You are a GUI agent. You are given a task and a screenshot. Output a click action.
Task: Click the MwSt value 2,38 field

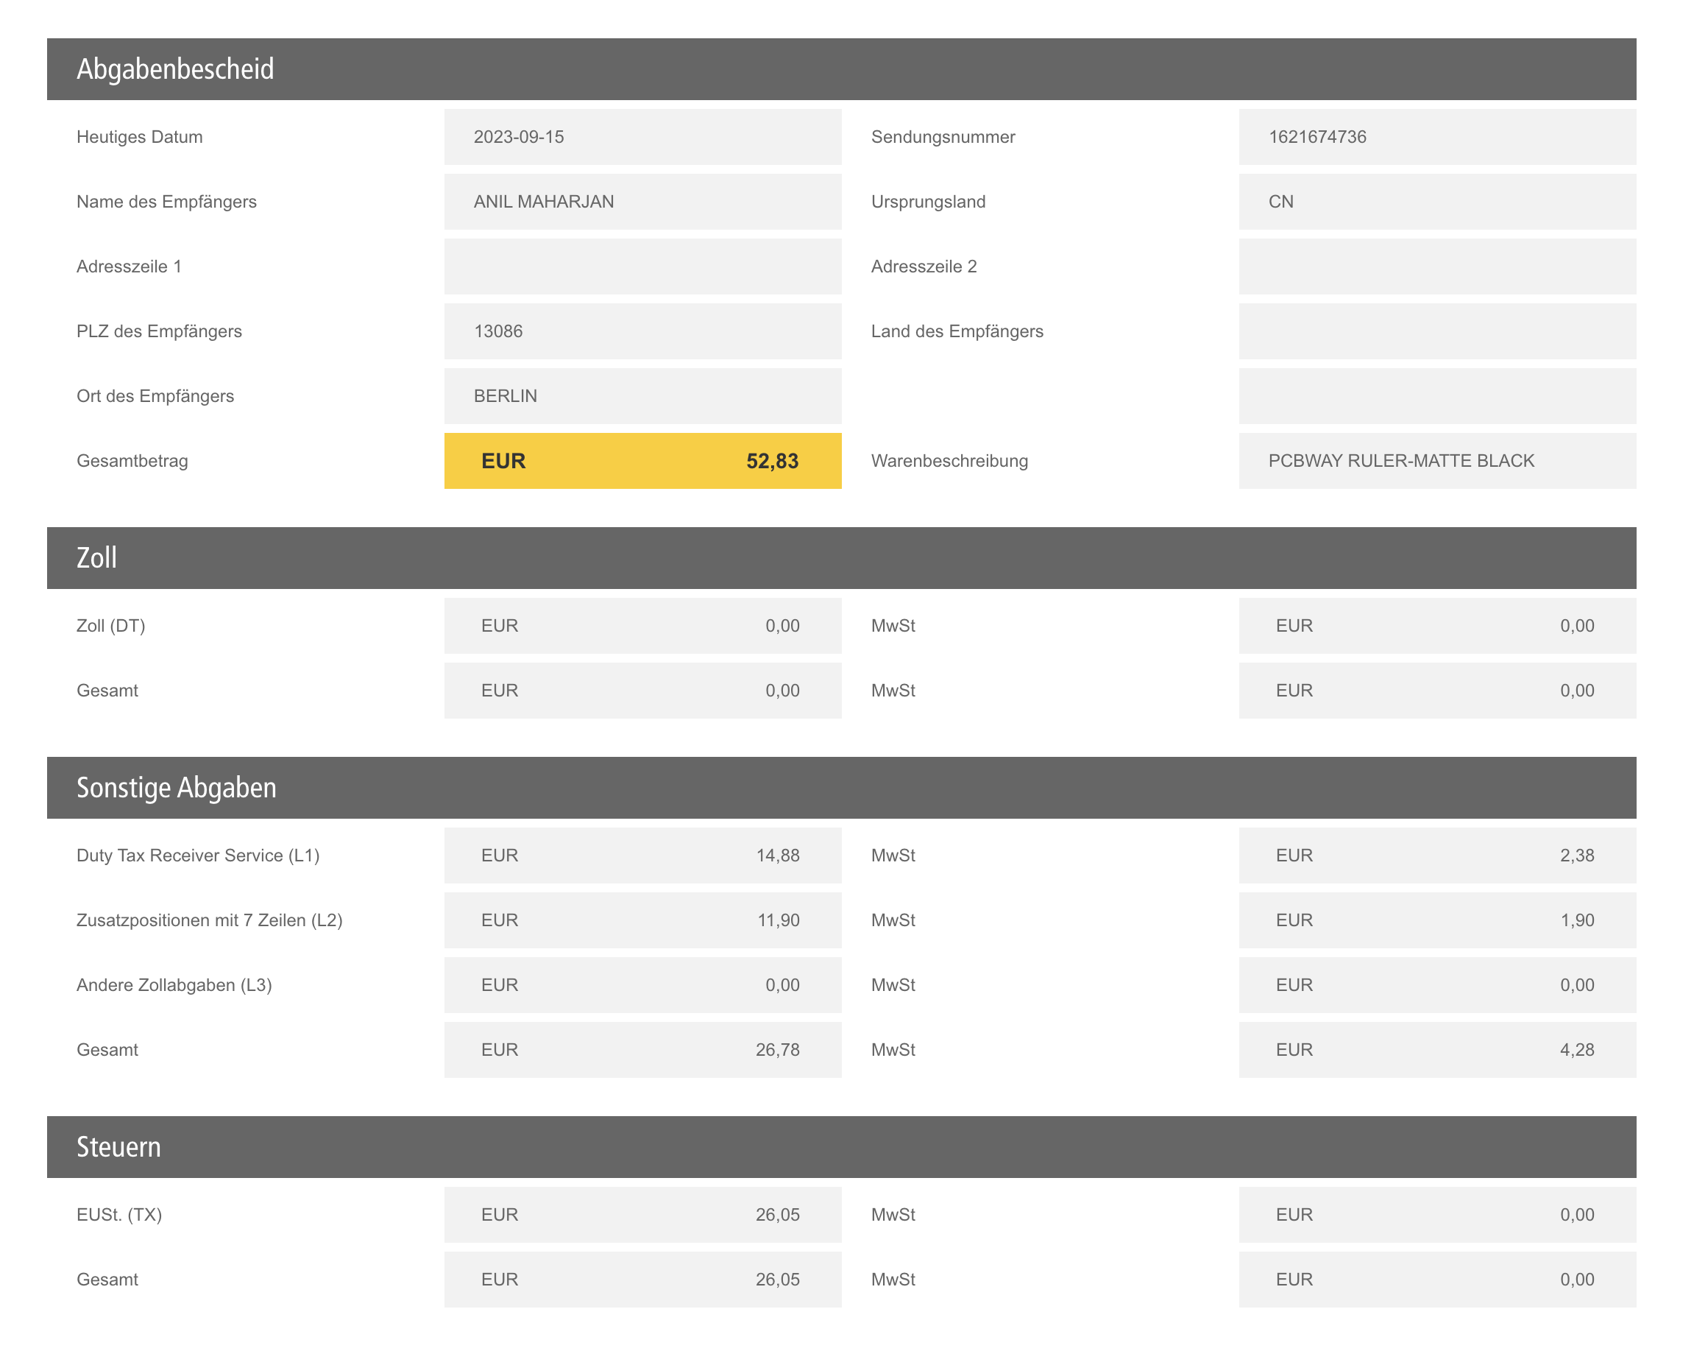[1436, 856]
